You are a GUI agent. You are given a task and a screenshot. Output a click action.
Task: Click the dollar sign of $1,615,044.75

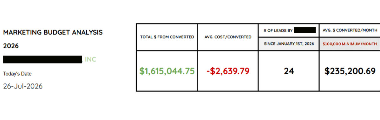click(x=142, y=71)
